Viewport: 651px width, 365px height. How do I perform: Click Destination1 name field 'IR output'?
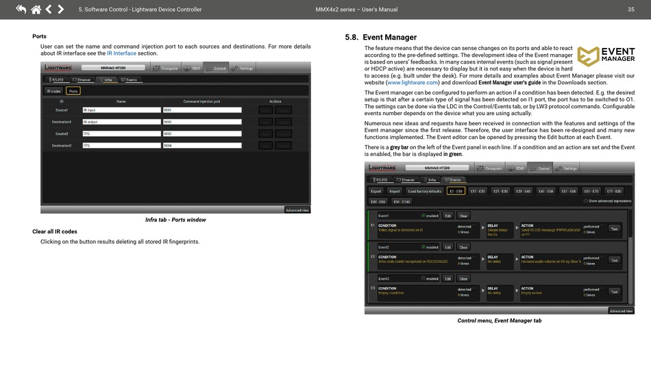[121, 122]
